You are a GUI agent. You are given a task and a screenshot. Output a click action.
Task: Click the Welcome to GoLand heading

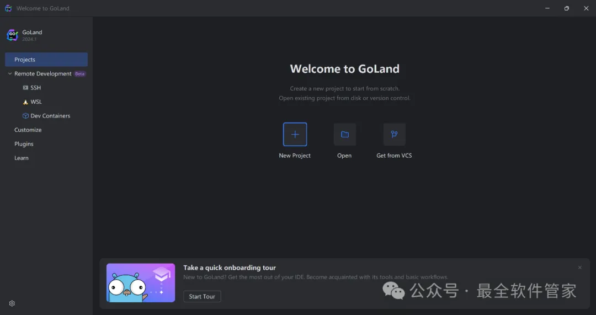345,69
